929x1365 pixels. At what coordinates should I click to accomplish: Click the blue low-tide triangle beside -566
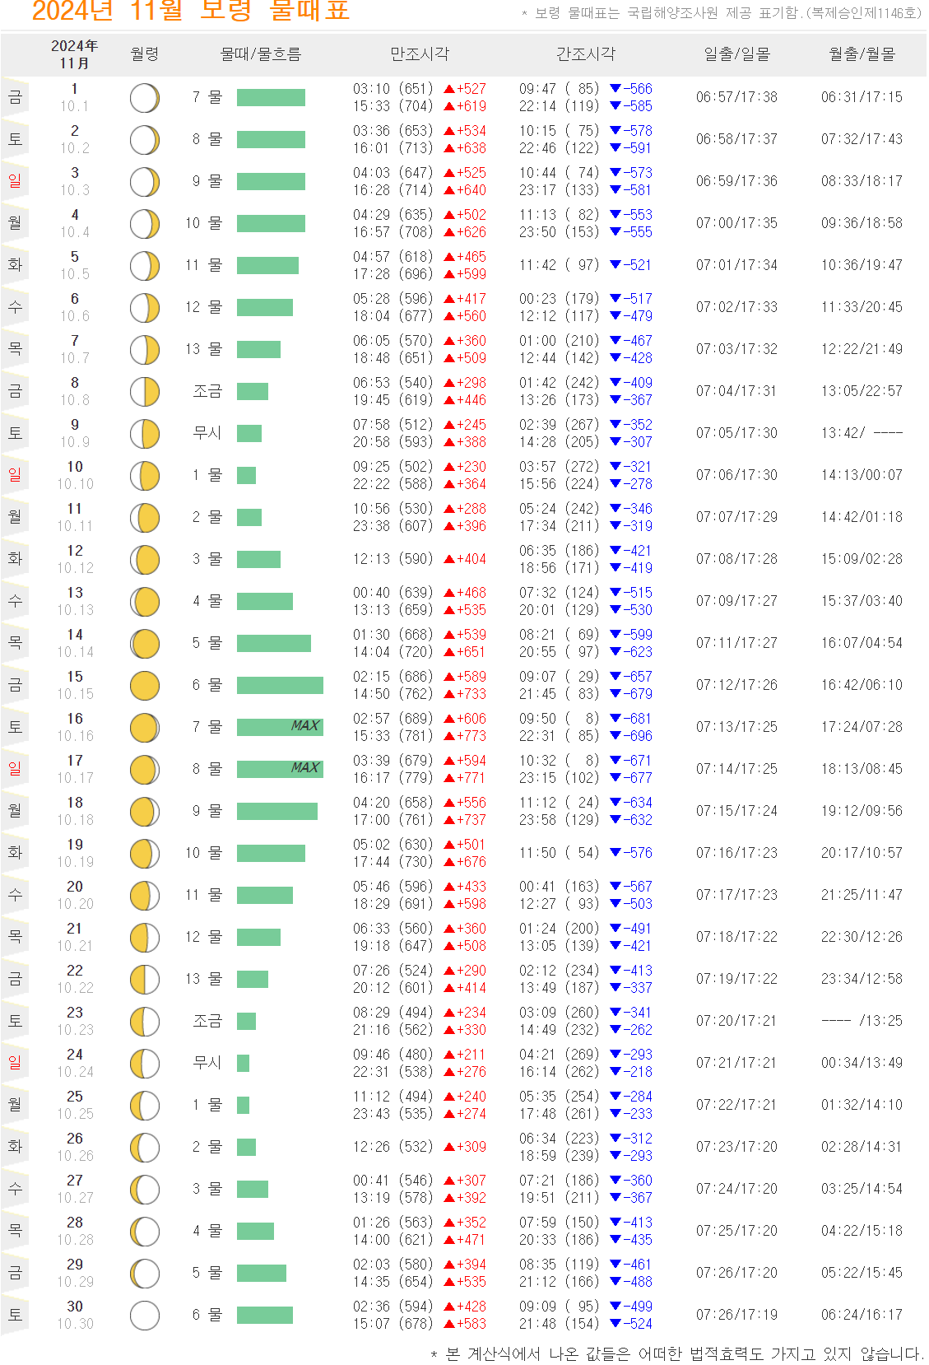[x=615, y=89]
